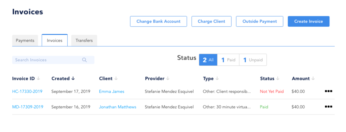Click the Create Invoice button
This screenshot has height=132, width=346.
308,21
